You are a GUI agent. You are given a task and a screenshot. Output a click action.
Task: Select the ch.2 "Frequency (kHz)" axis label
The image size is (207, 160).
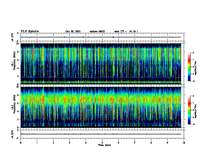pos(15,104)
